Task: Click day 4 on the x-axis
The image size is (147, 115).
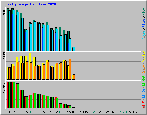Action: 22,112
